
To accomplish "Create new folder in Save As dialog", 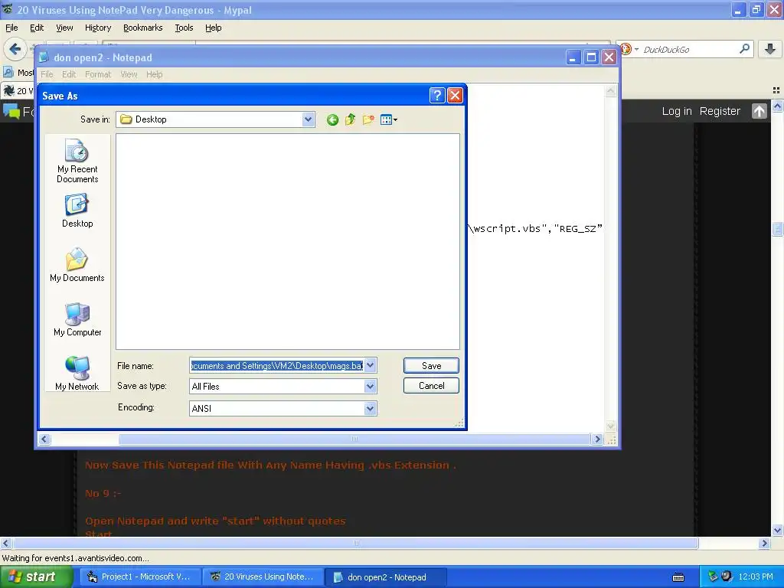I will coord(368,119).
